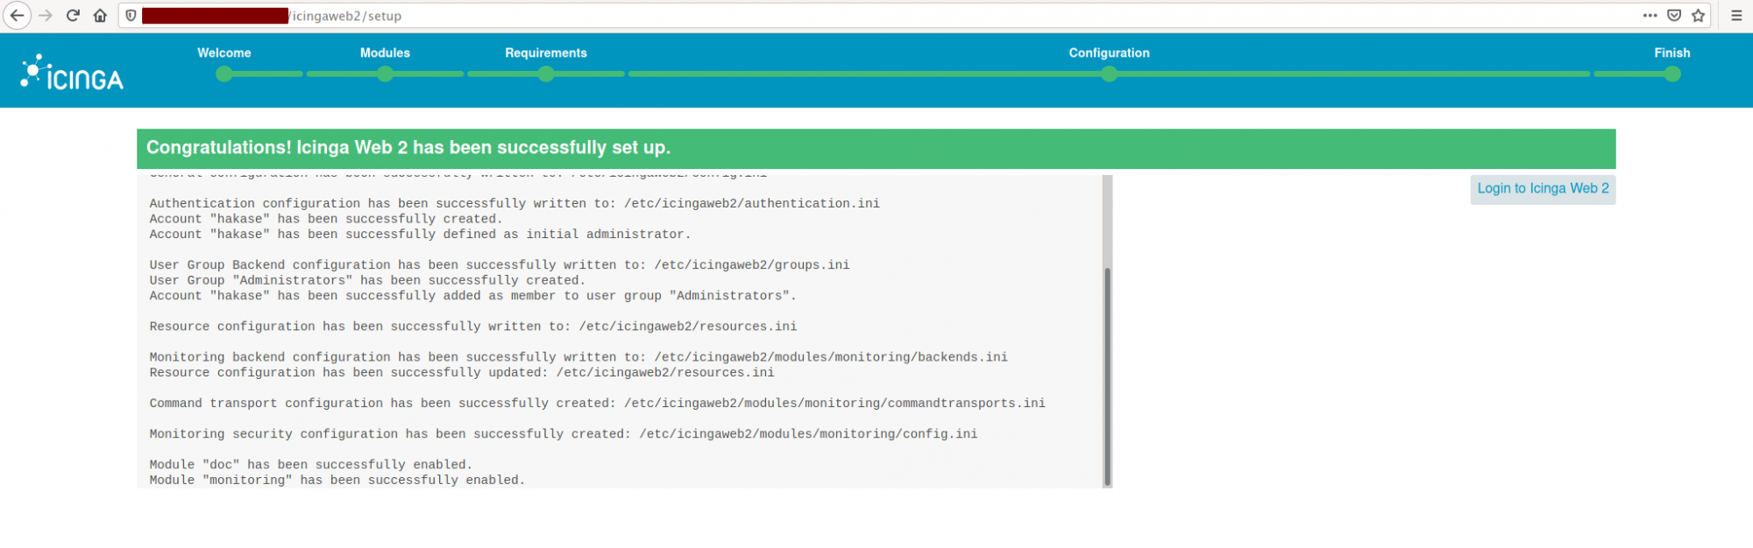
Task: Click the groups.ini User Group Backend line
Action: [x=500, y=265]
